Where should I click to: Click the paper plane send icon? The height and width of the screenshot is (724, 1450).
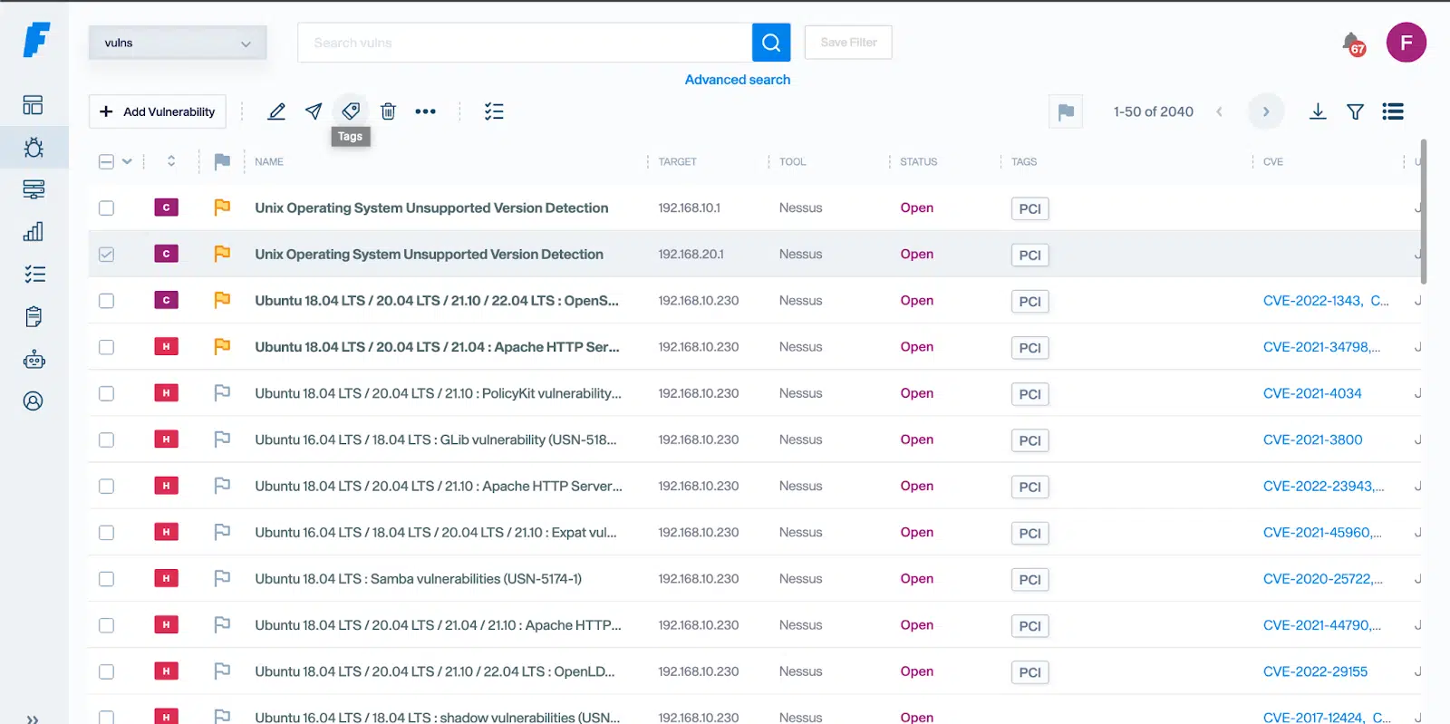click(314, 111)
